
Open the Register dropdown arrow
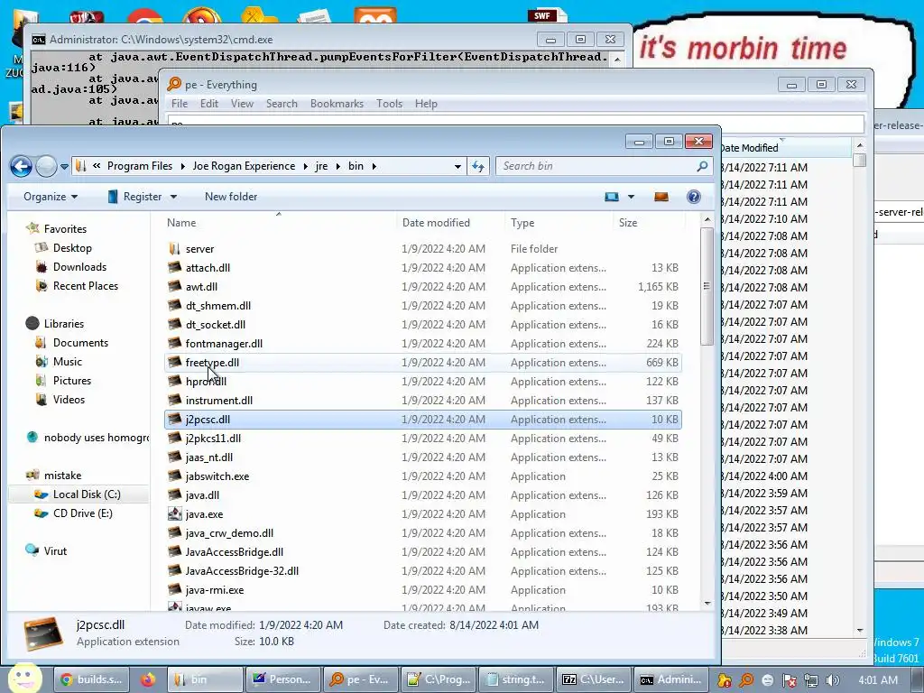(174, 197)
